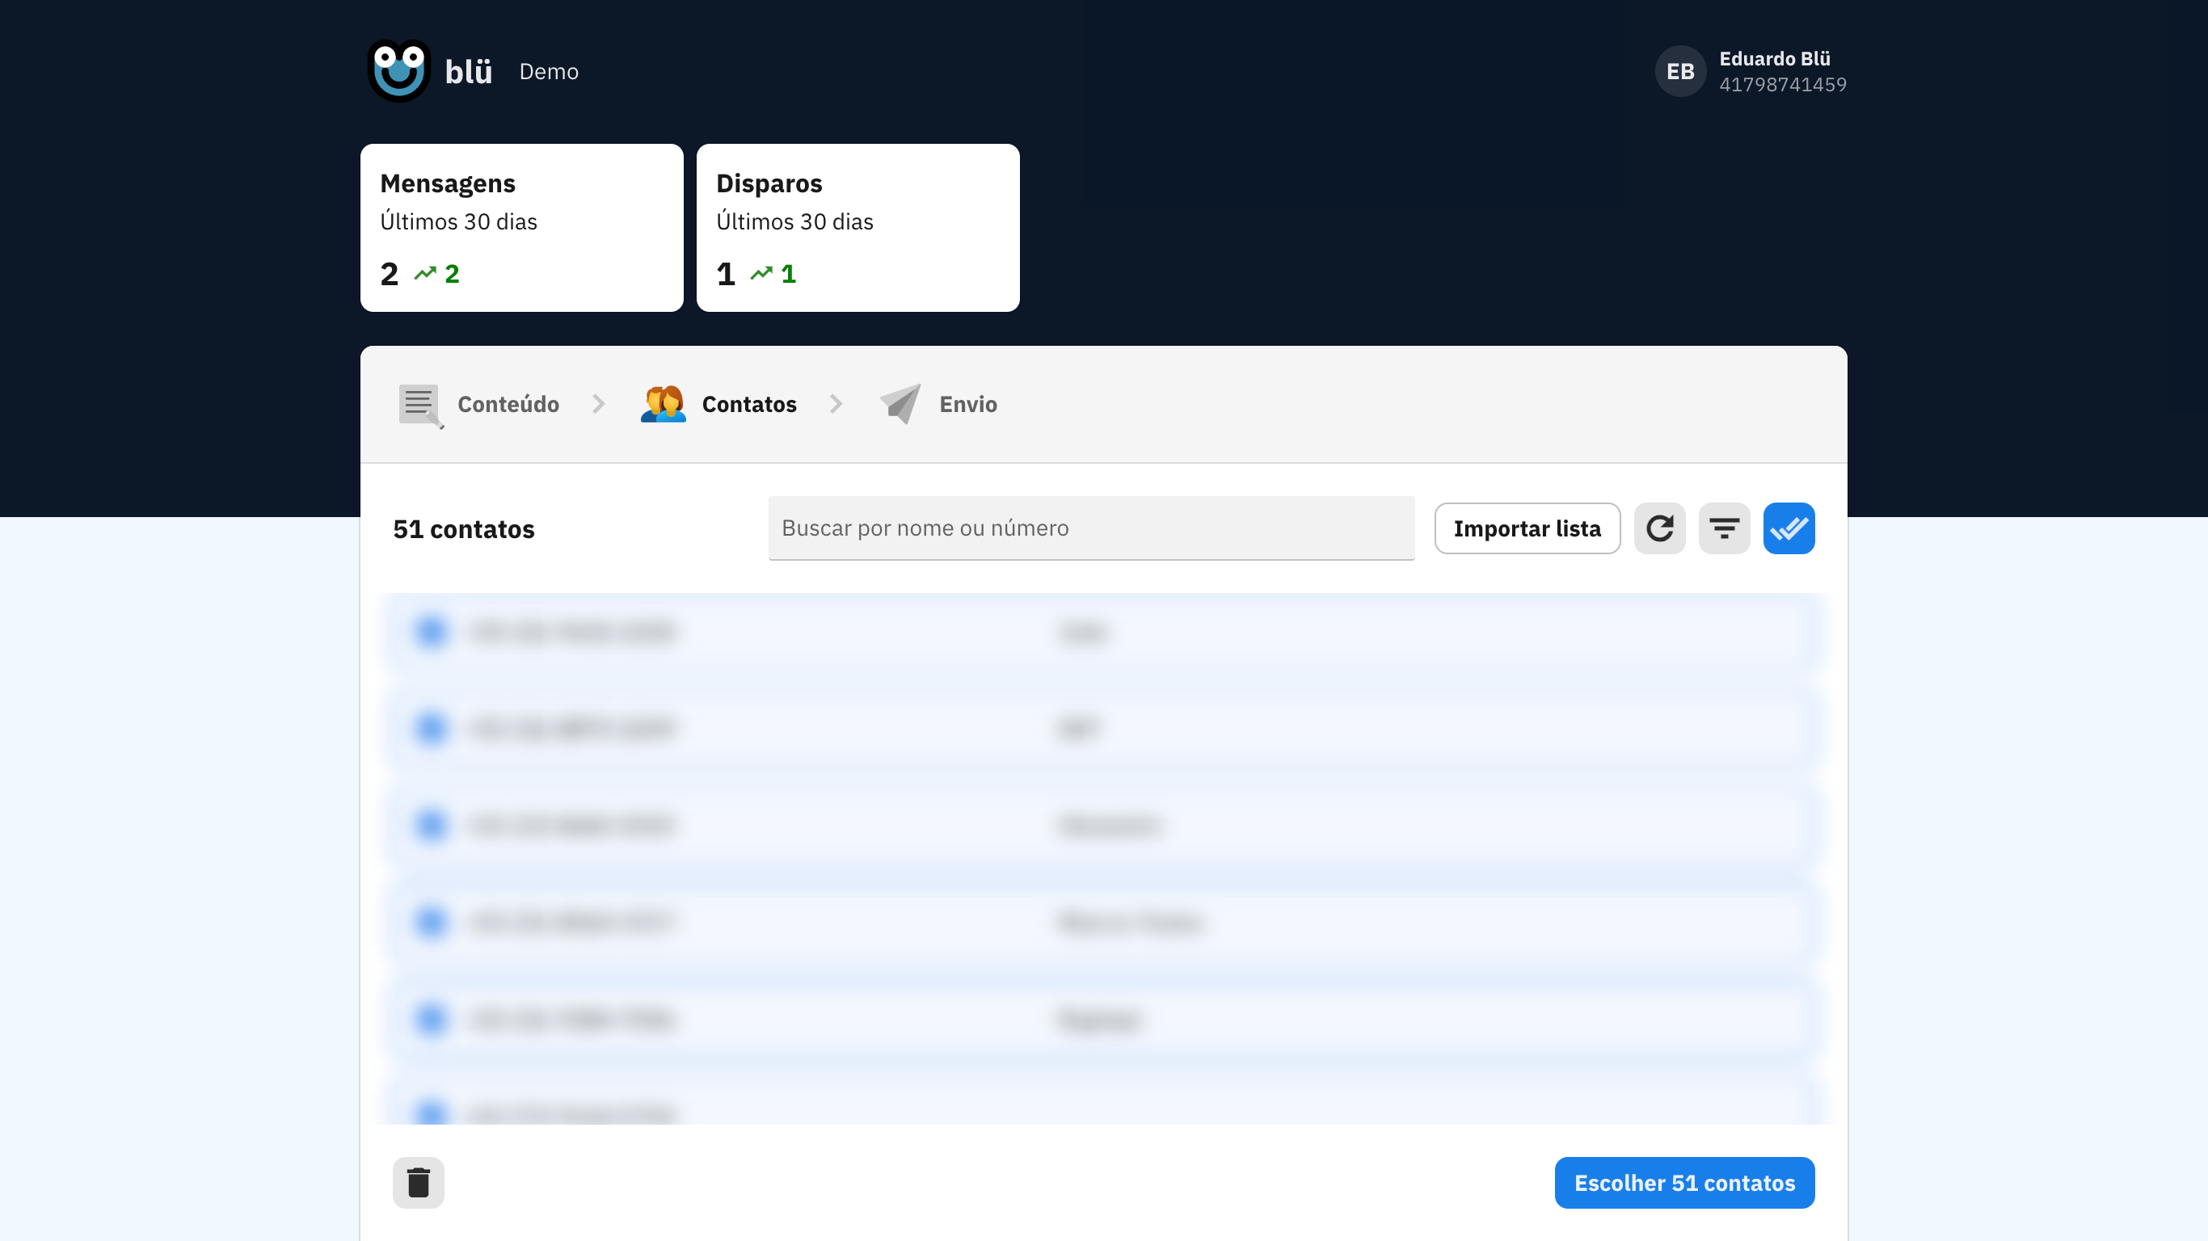Open the Mensagens stats card
The image size is (2208, 1241).
click(521, 227)
